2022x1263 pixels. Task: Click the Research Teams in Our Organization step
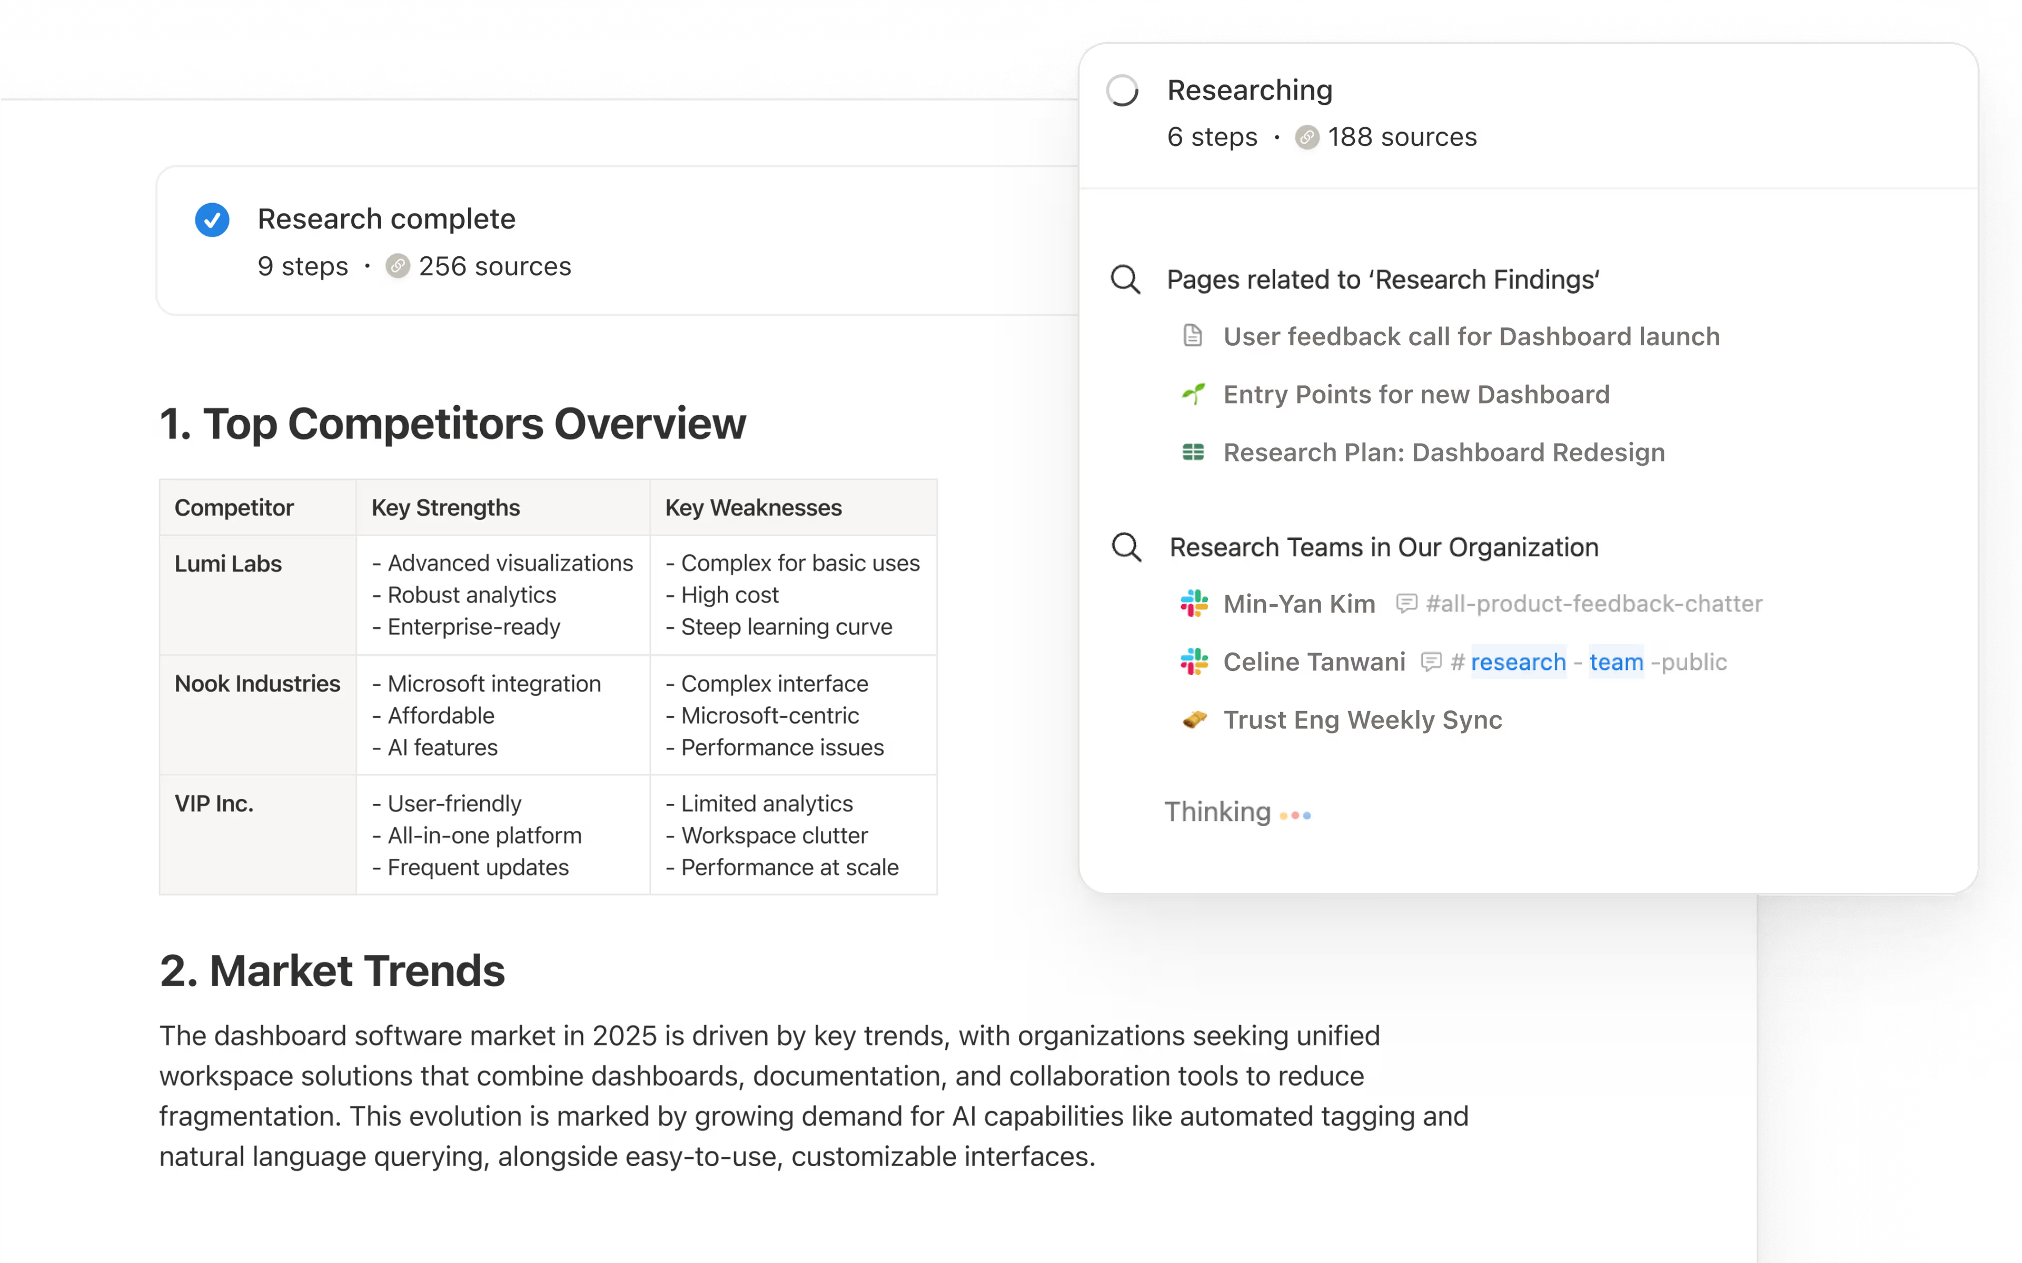[1384, 547]
